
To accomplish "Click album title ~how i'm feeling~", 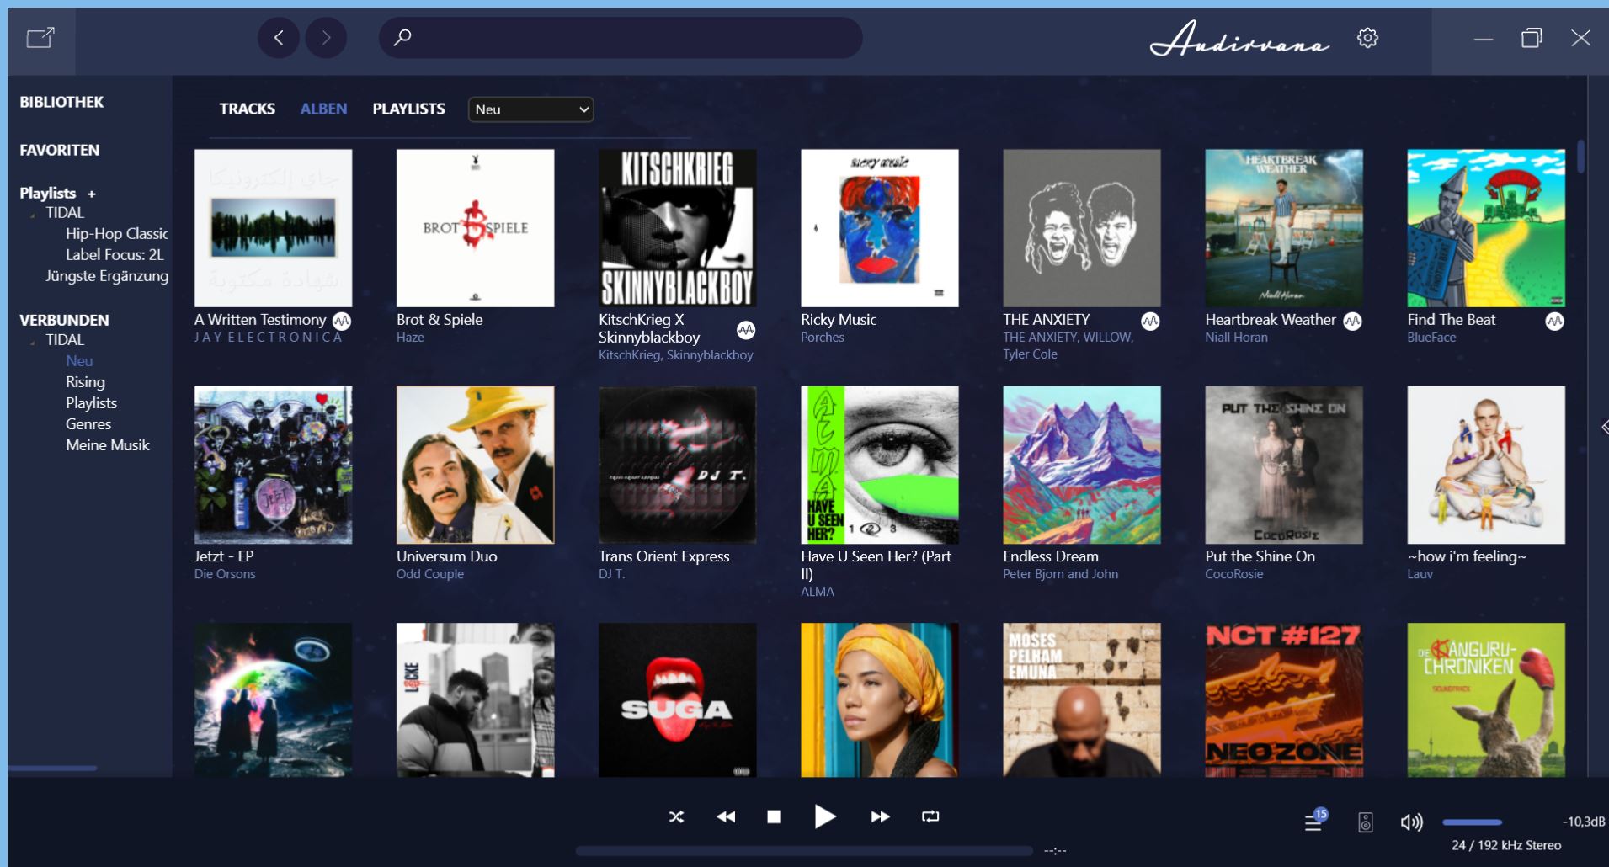I will point(1467,556).
